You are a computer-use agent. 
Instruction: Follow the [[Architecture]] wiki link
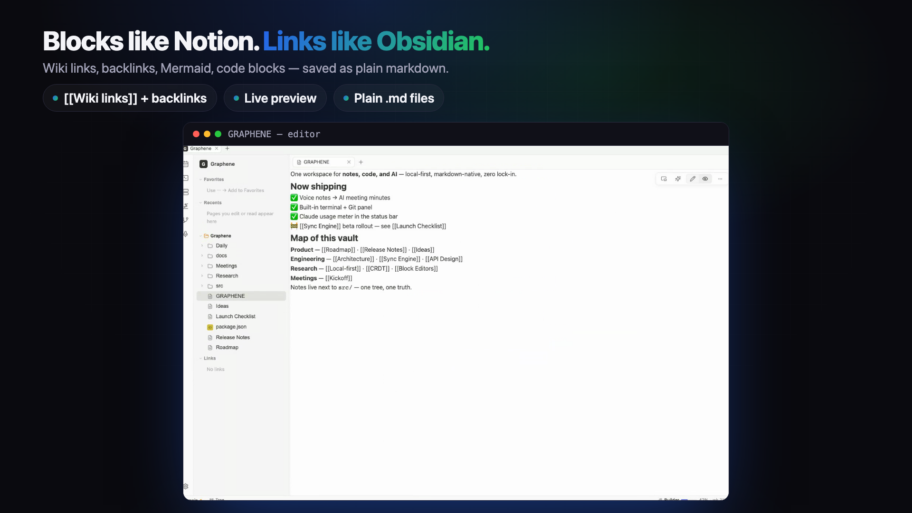(x=353, y=259)
